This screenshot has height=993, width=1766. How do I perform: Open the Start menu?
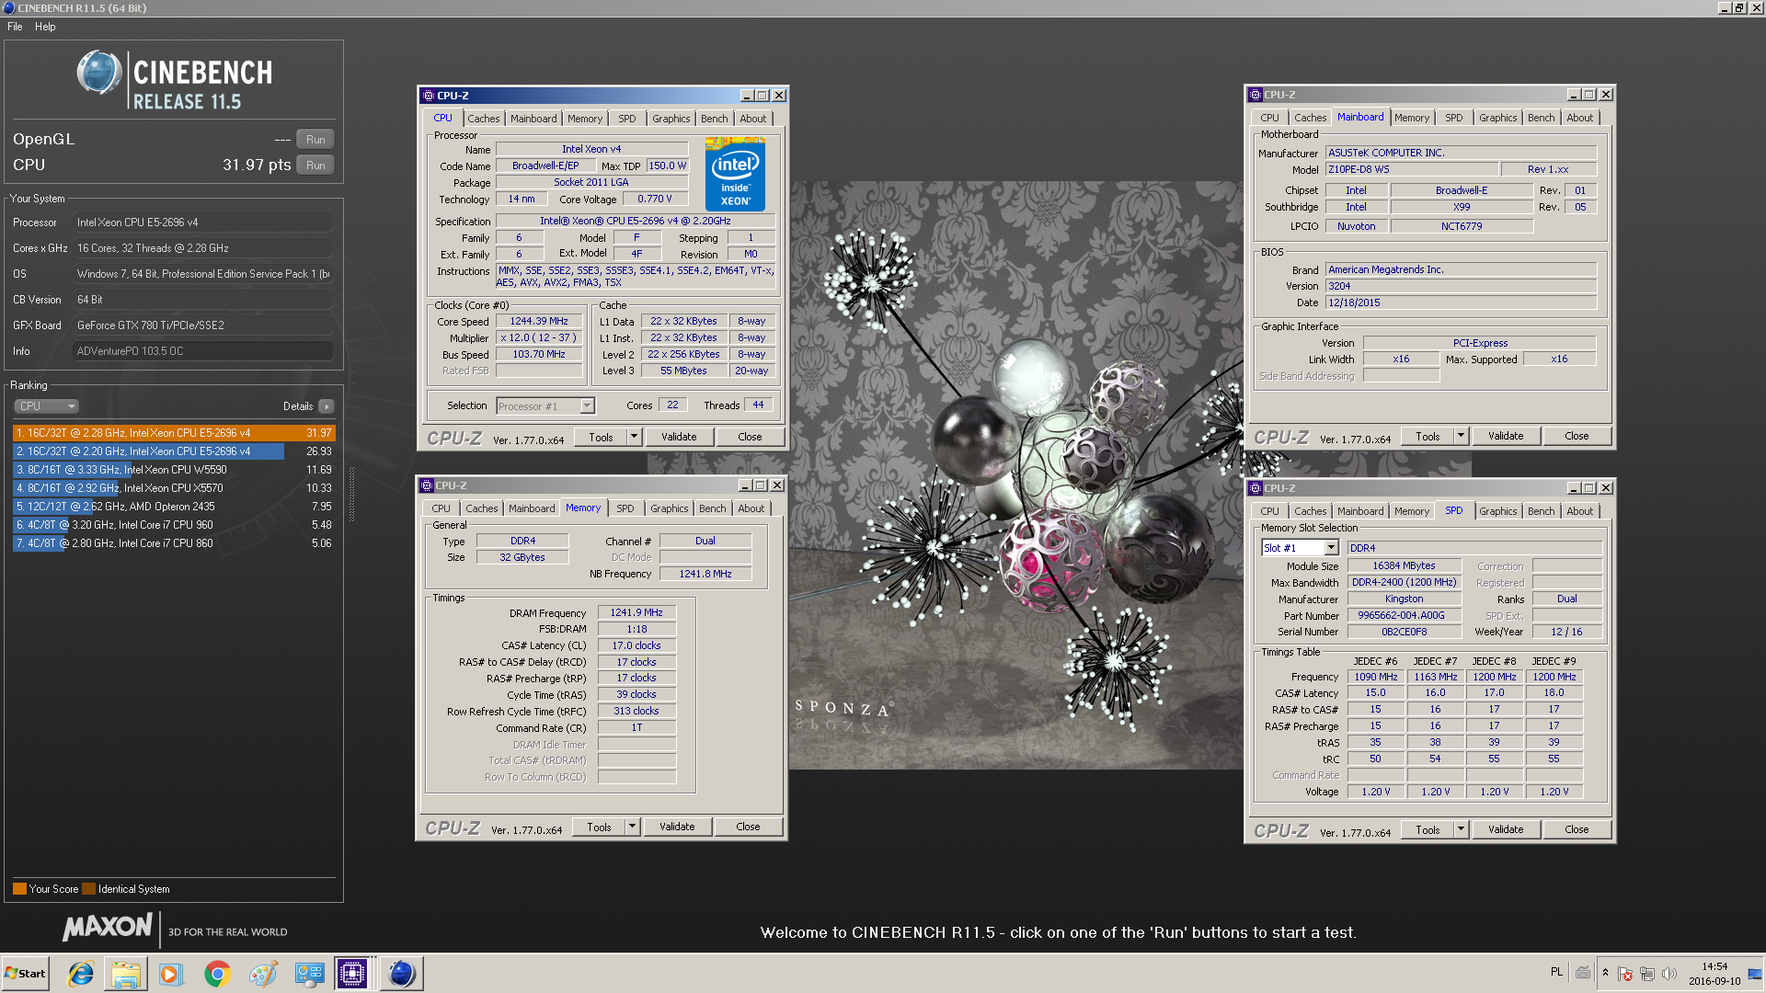(x=26, y=974)
